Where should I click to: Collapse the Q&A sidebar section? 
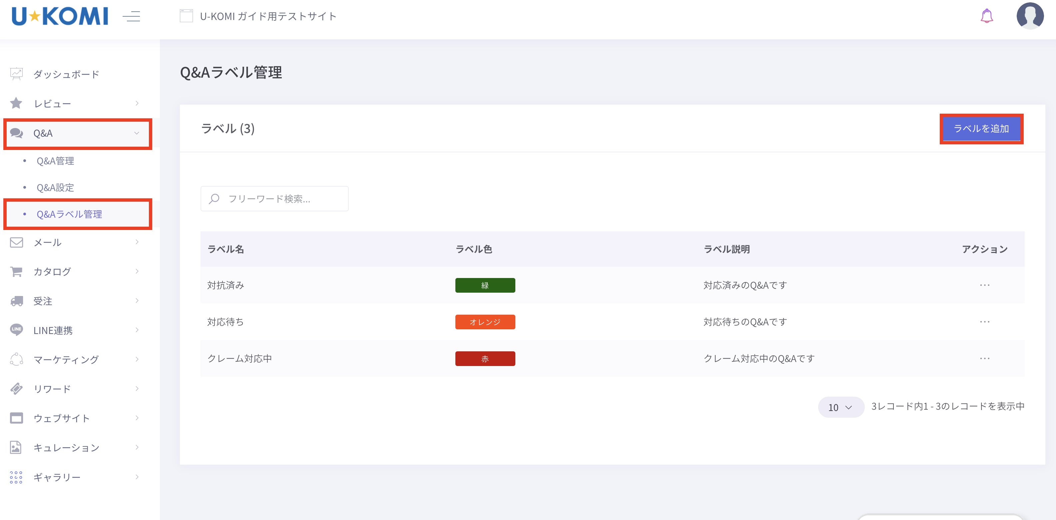tap(78, 133)
